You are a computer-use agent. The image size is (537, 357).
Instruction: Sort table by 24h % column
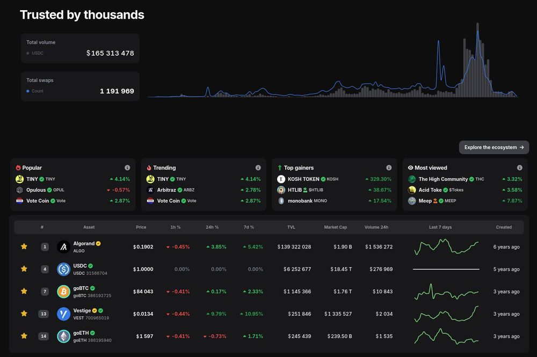coord(212,227)
